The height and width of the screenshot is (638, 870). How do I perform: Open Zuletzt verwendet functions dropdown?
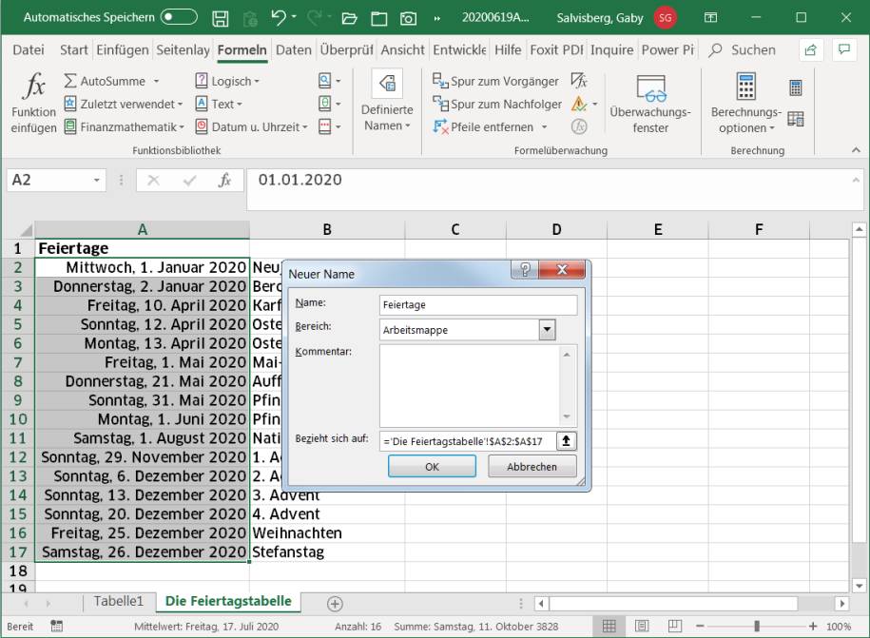pos(124,104)
